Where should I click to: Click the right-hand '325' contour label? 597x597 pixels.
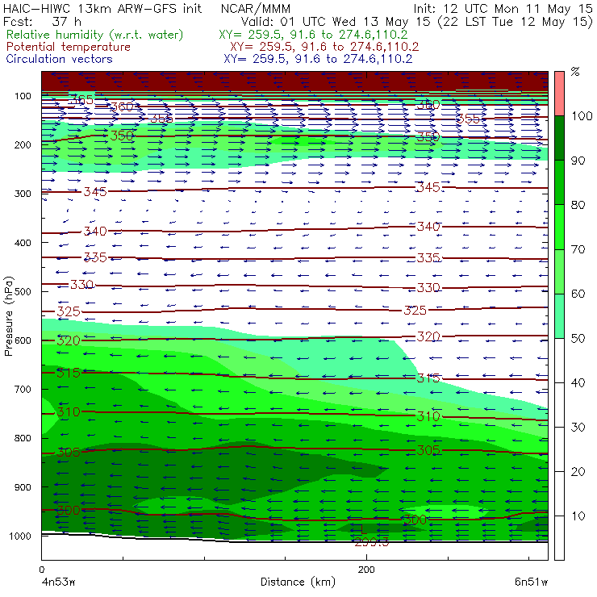[x=415, y=311]
